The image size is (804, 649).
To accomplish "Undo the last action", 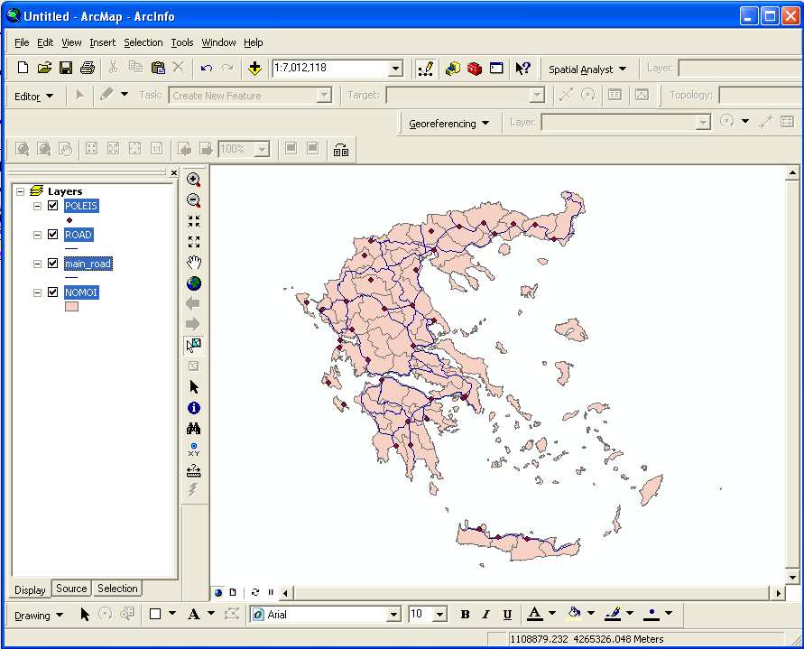I will click(207, 68).
